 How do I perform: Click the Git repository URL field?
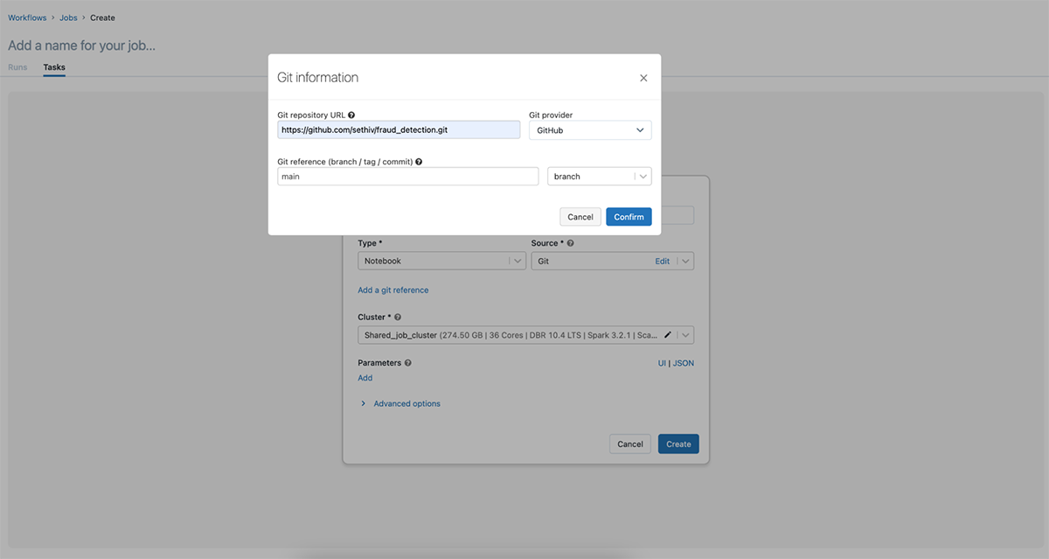click(x=399, y=130)
